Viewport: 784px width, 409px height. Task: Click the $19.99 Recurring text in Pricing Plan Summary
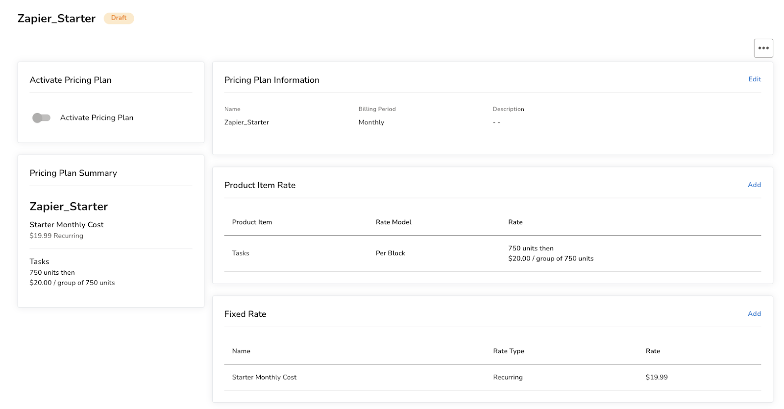(56, 236)
